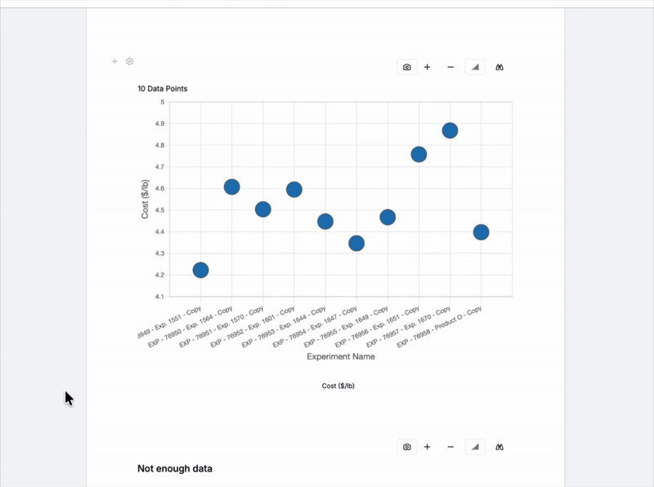Click the Product O - Copy data point
This screenshot has width=654, height=487.
pyautogui.click(x=481, y=232)
